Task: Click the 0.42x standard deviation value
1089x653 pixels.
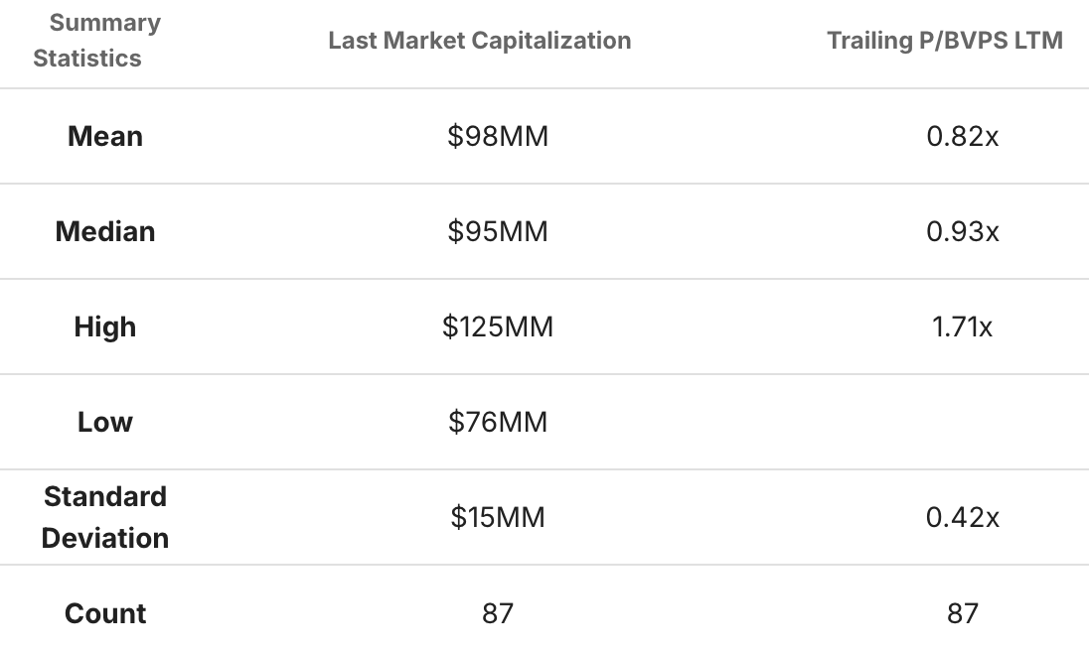Action: click(962, 517)
